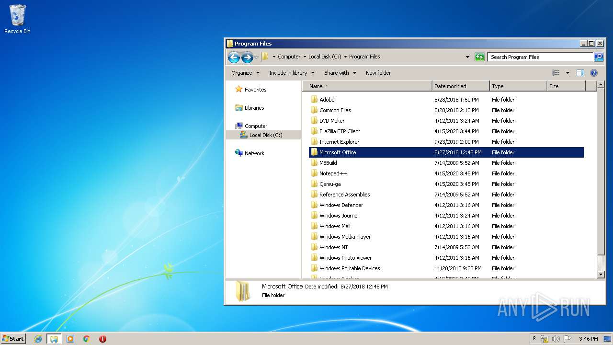
Task: Click the blue Help icon
Action: (594, 73)
